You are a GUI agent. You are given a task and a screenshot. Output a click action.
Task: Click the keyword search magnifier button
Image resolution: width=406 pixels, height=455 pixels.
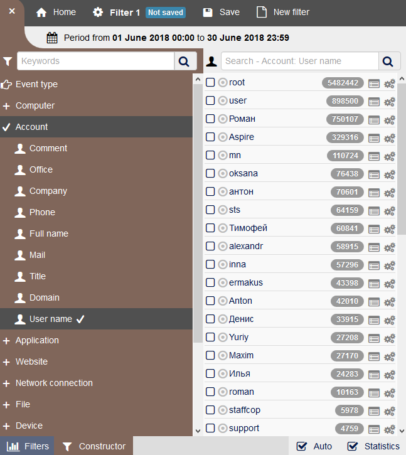pos(184,61)
